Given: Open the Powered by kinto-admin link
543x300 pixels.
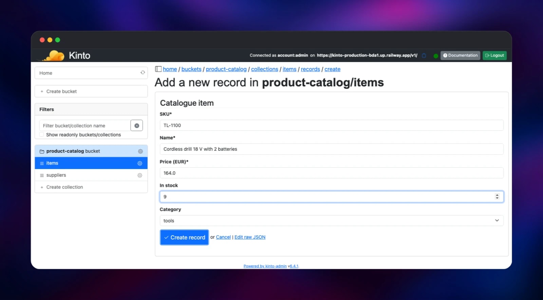Looking at the screenshot, I should coord(265,266).
